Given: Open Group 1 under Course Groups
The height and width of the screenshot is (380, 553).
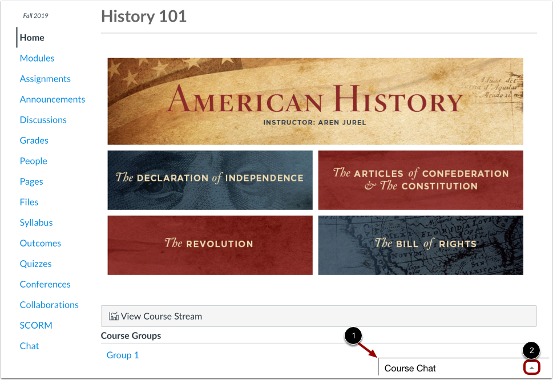Looking at the screenshot, I should pos(123,355).
